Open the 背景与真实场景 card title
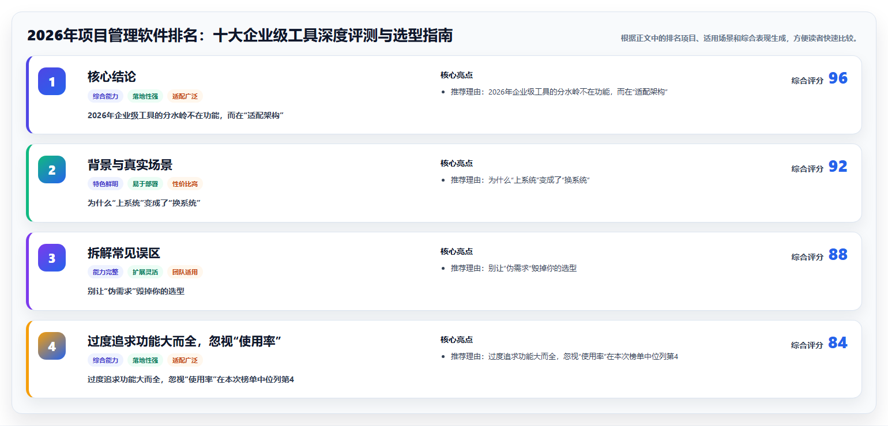This screenshot has height=426, width=888. [130, 165]
